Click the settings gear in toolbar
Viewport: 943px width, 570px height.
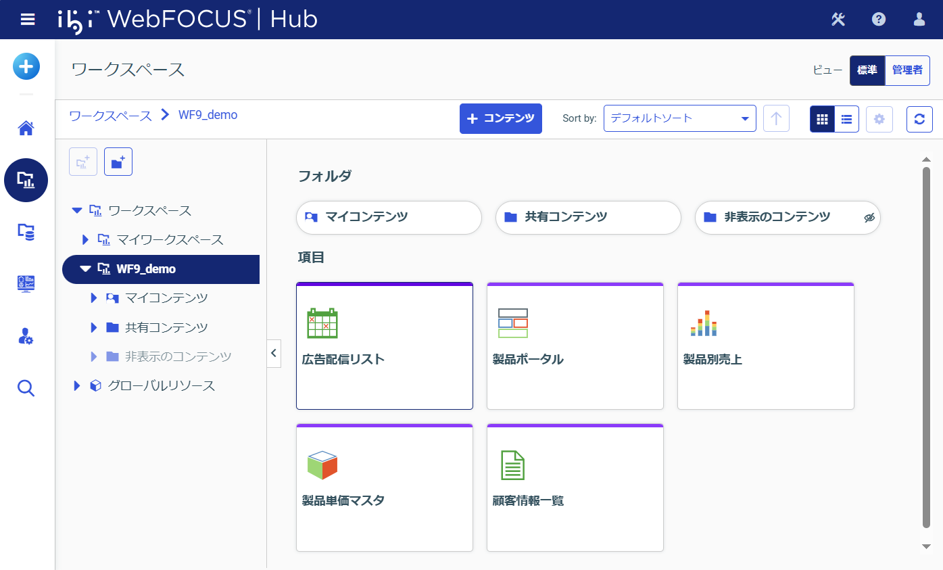879,119
